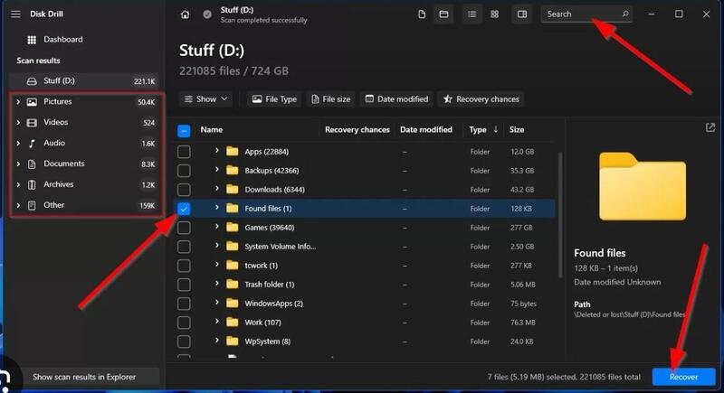Open the hamburger menu beside Disk Drill

15,14
